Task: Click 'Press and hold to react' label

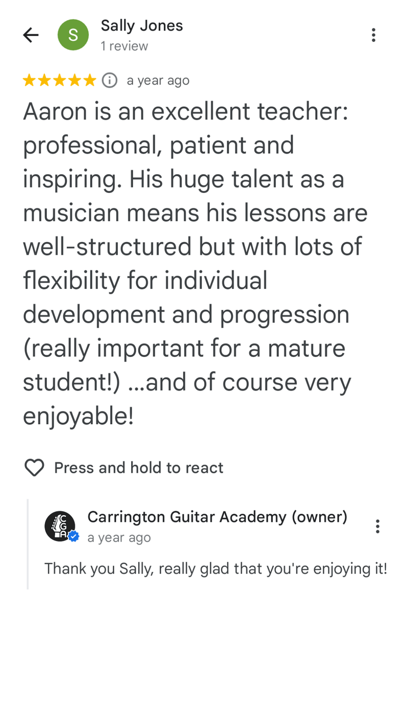Action: pyautogui.click(x=138, y=467)
